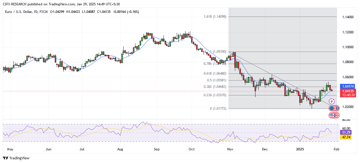Screen dimensions: 360x163
Task: Select the 0 (1.01772) Fibonacci base label
Action: tap(218, 109)
